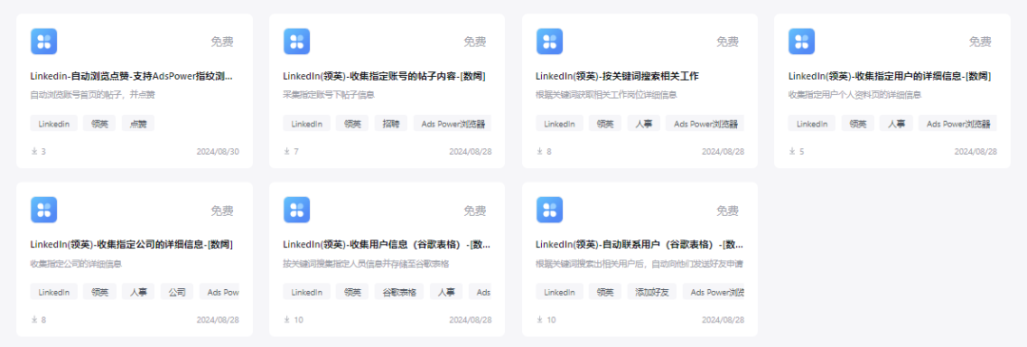Select LinkedIn tag on 收集用户信息（谷歌表格）card
This screenshot has width=1027, height=347.
(306, 291)
